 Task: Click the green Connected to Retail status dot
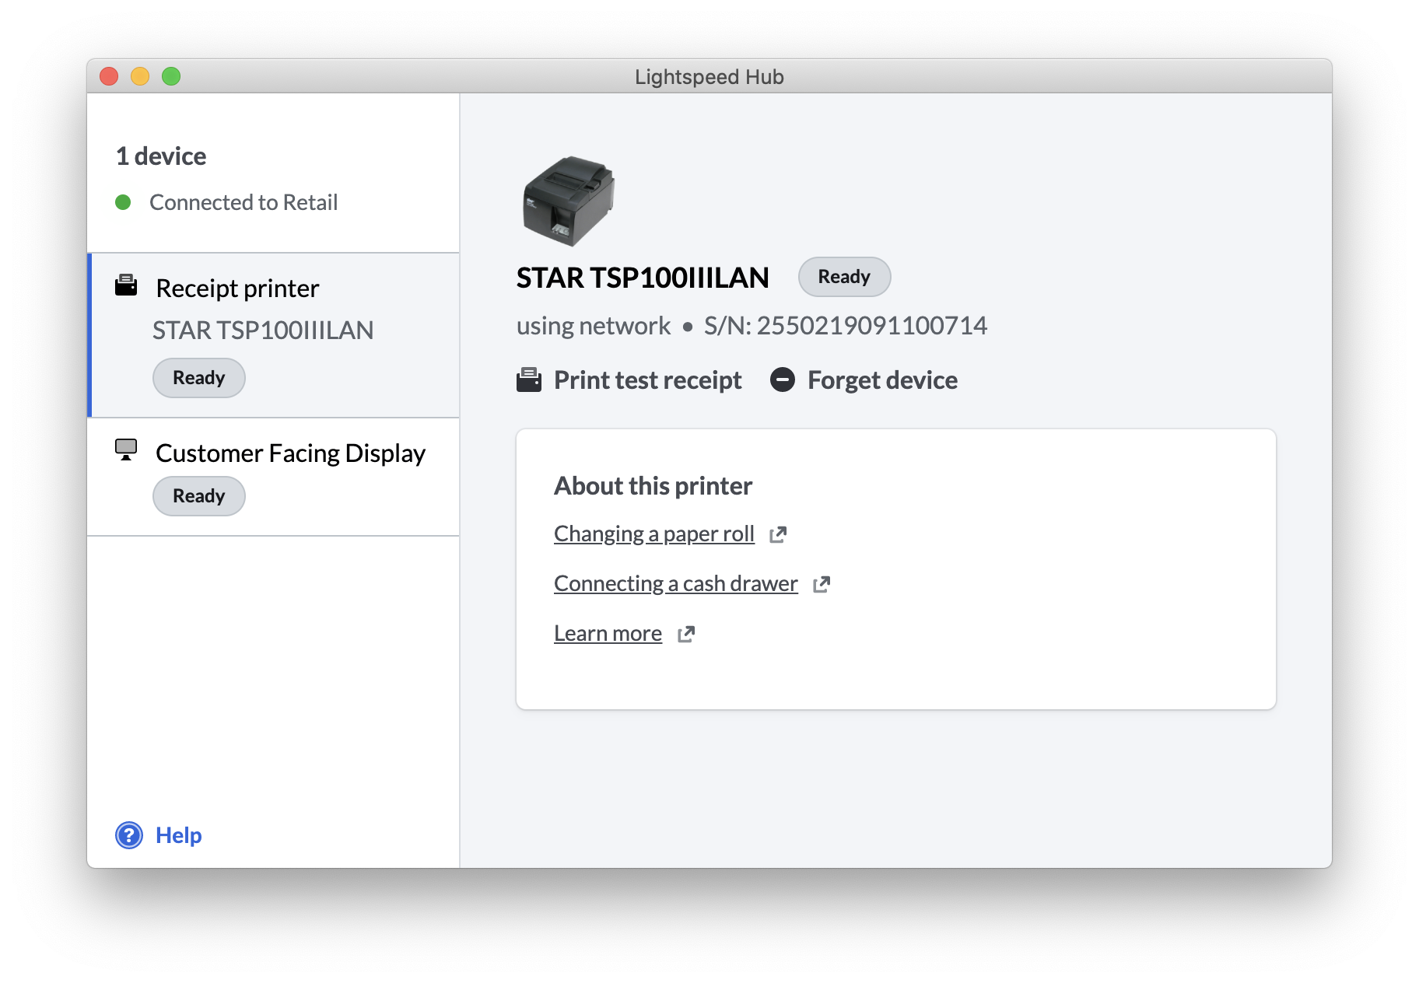pos(123,202)
